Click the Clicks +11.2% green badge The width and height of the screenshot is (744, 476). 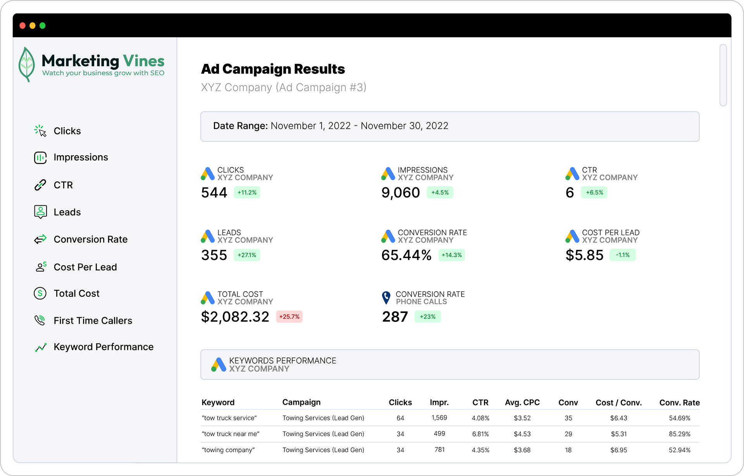(x=247, y=192)
